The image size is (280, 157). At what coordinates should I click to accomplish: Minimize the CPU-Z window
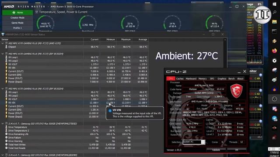pos(239,72)
